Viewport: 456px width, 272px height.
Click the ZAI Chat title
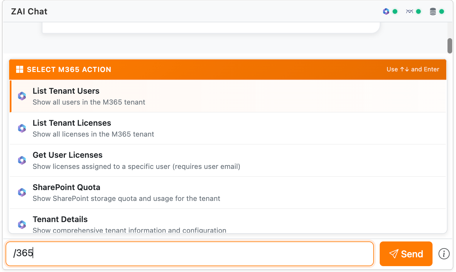pos(29,11)
